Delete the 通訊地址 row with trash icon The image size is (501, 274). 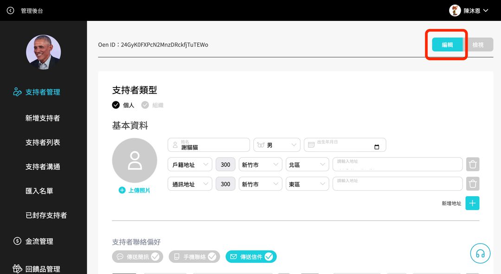tap(473, 184)
